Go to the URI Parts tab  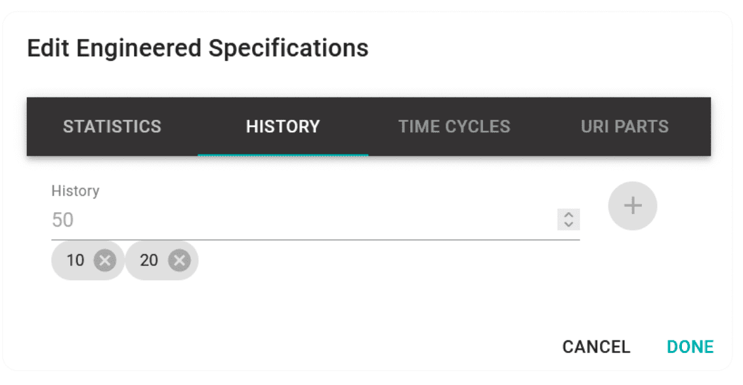pos(625,127)
